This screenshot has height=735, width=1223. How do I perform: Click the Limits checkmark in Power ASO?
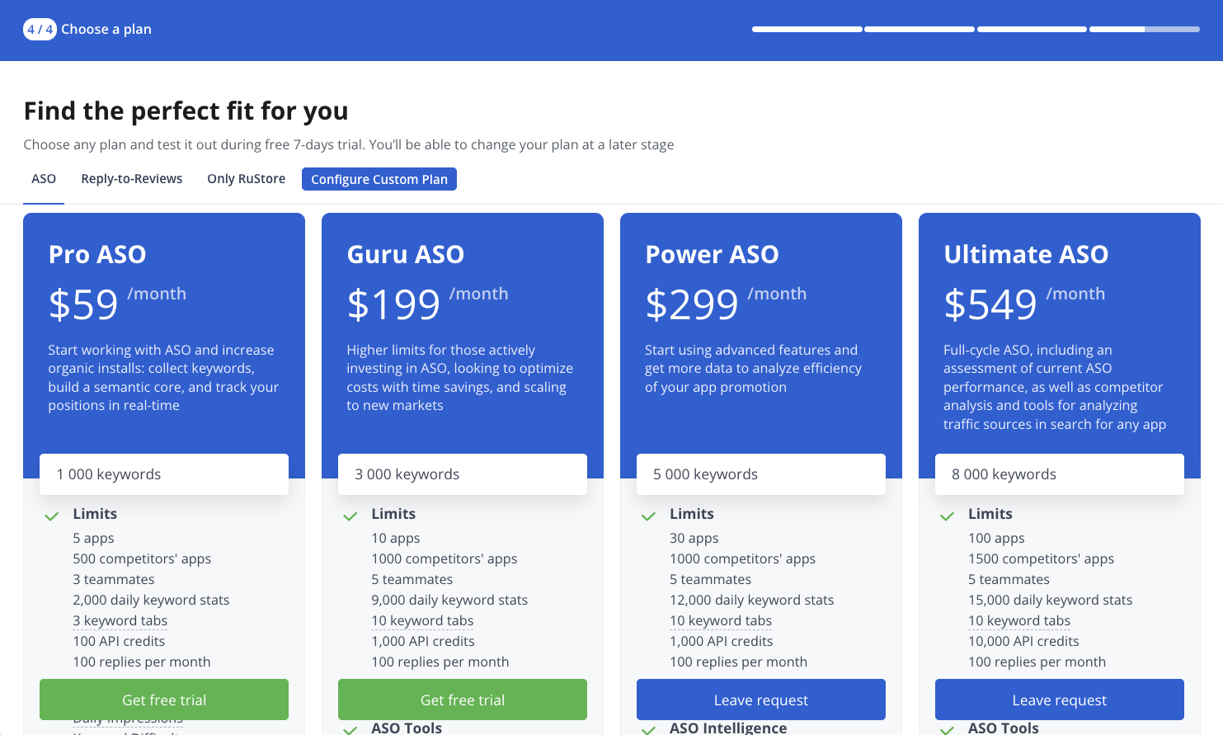649,516
